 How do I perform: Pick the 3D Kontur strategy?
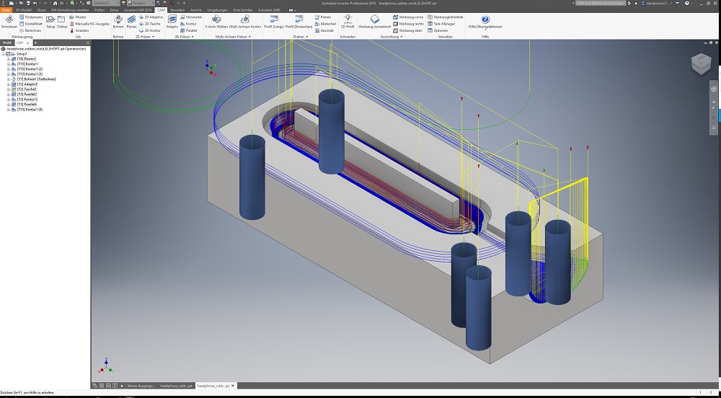click(188, 24)
